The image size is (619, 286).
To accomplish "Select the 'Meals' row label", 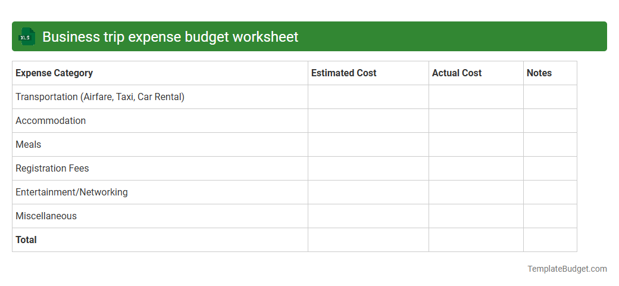I will 29,145.
